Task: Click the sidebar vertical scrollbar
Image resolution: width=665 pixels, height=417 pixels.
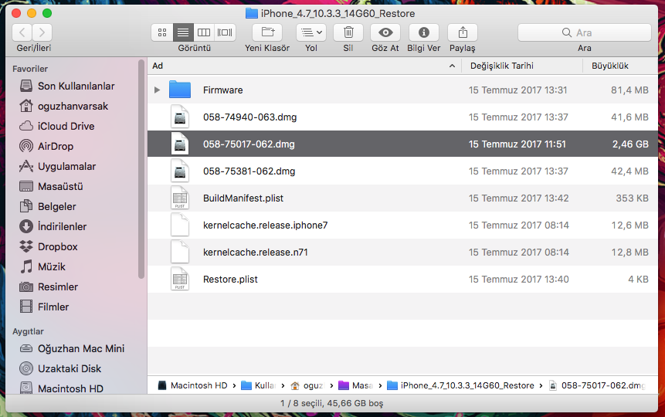Action: [x=141, y=170]
